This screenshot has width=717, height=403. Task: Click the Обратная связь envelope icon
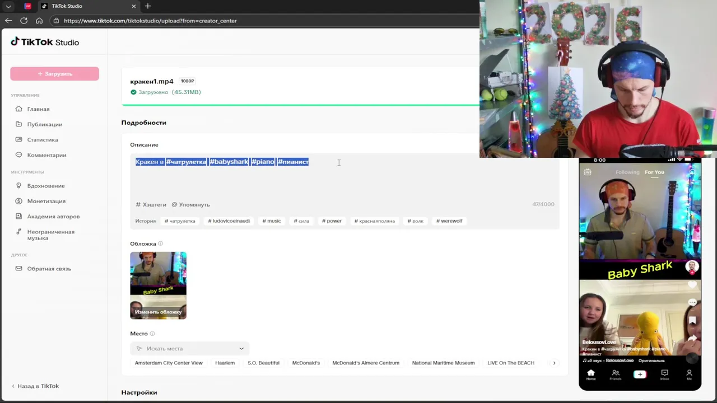19,268
